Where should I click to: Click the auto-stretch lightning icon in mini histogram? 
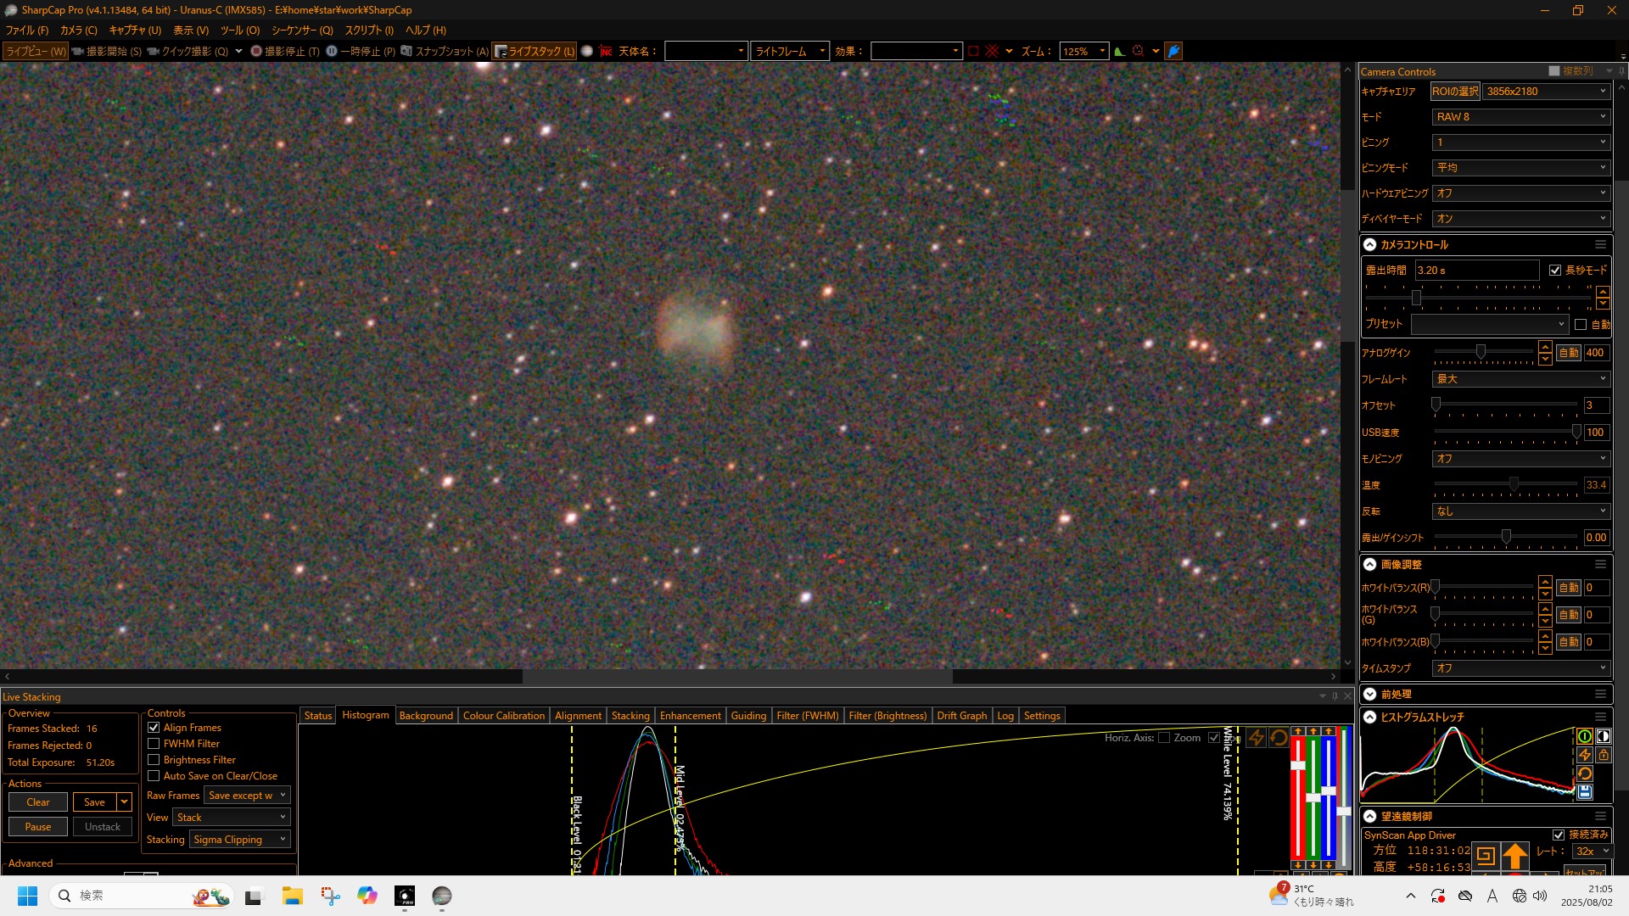coord(1584,755)
